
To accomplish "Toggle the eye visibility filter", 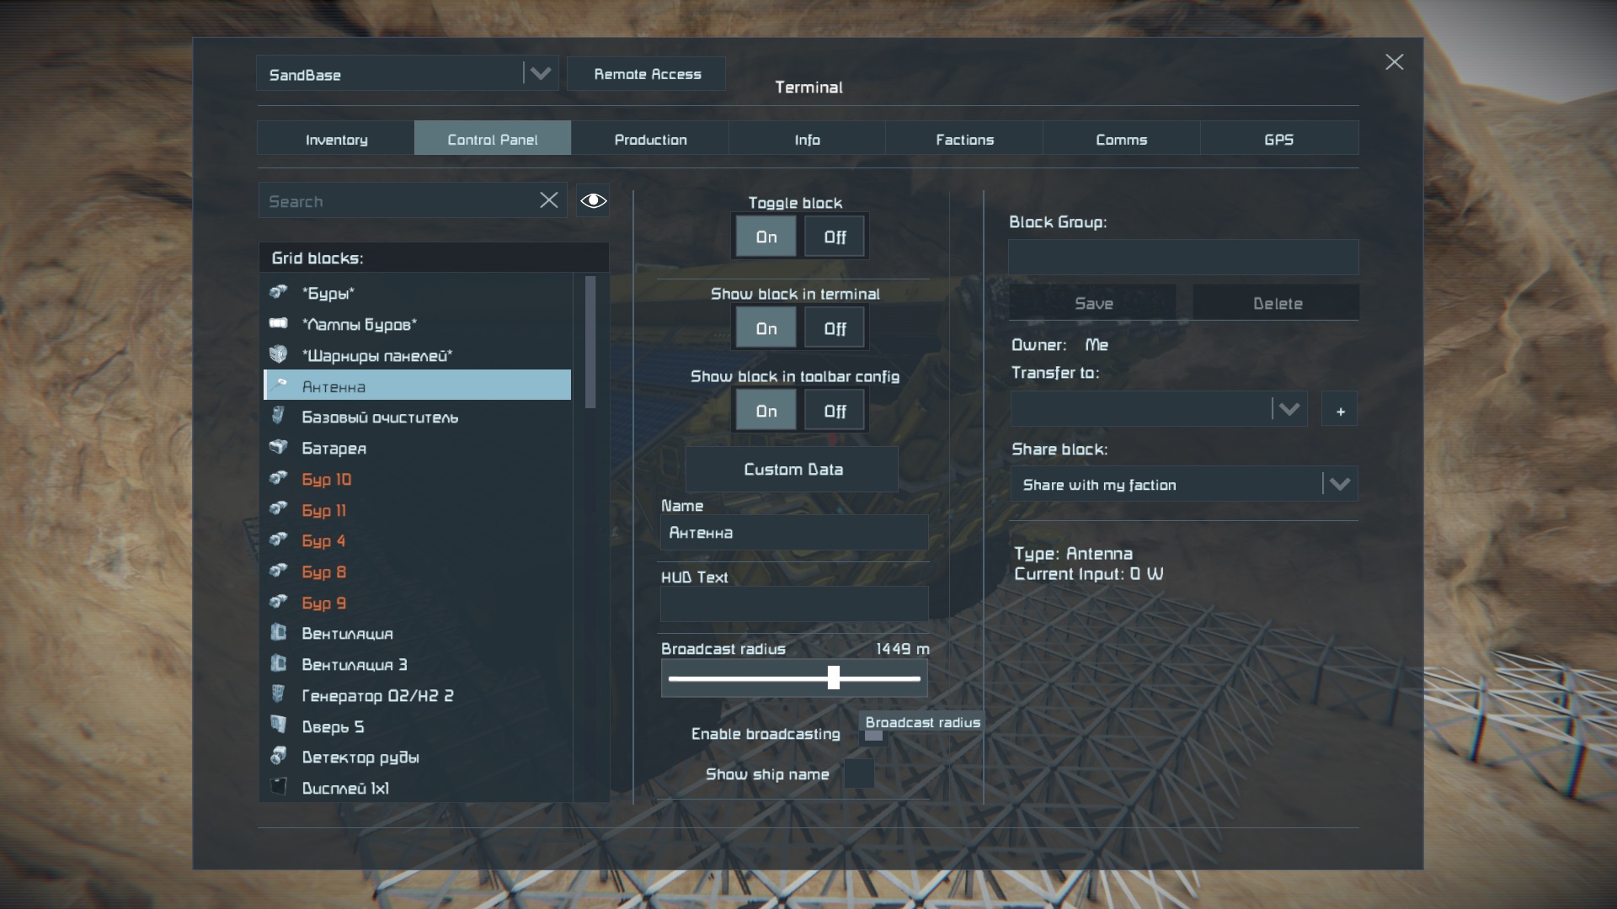I will (x=593, y=200).
